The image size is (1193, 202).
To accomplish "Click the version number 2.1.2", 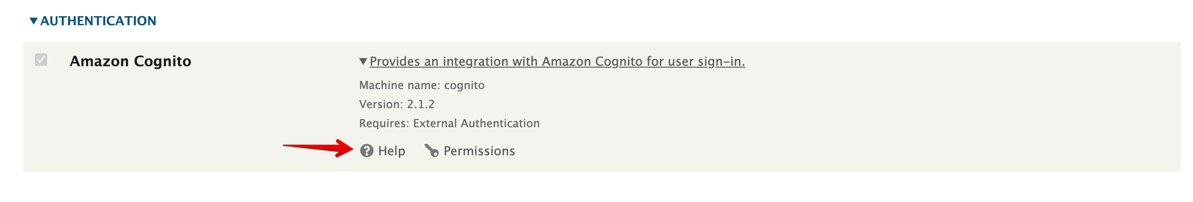I will pyautogui.click(x=421, y=104).
